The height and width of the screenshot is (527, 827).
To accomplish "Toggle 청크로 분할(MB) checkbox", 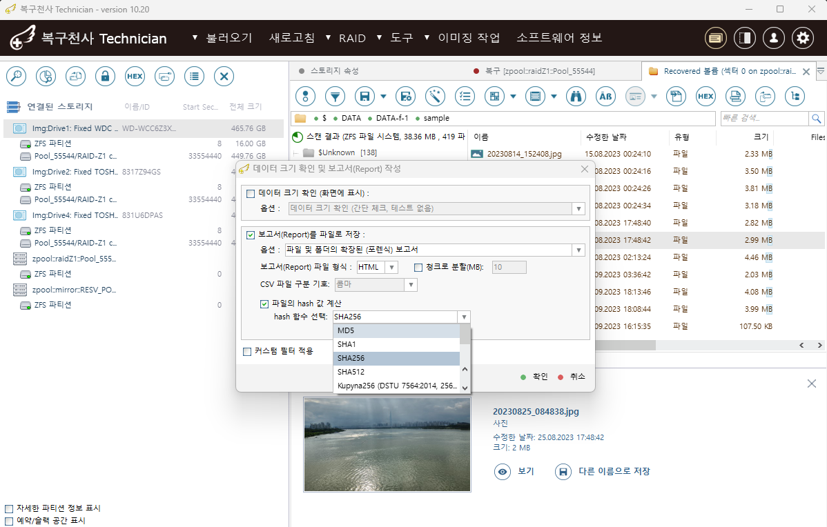I will pos(418,267).
